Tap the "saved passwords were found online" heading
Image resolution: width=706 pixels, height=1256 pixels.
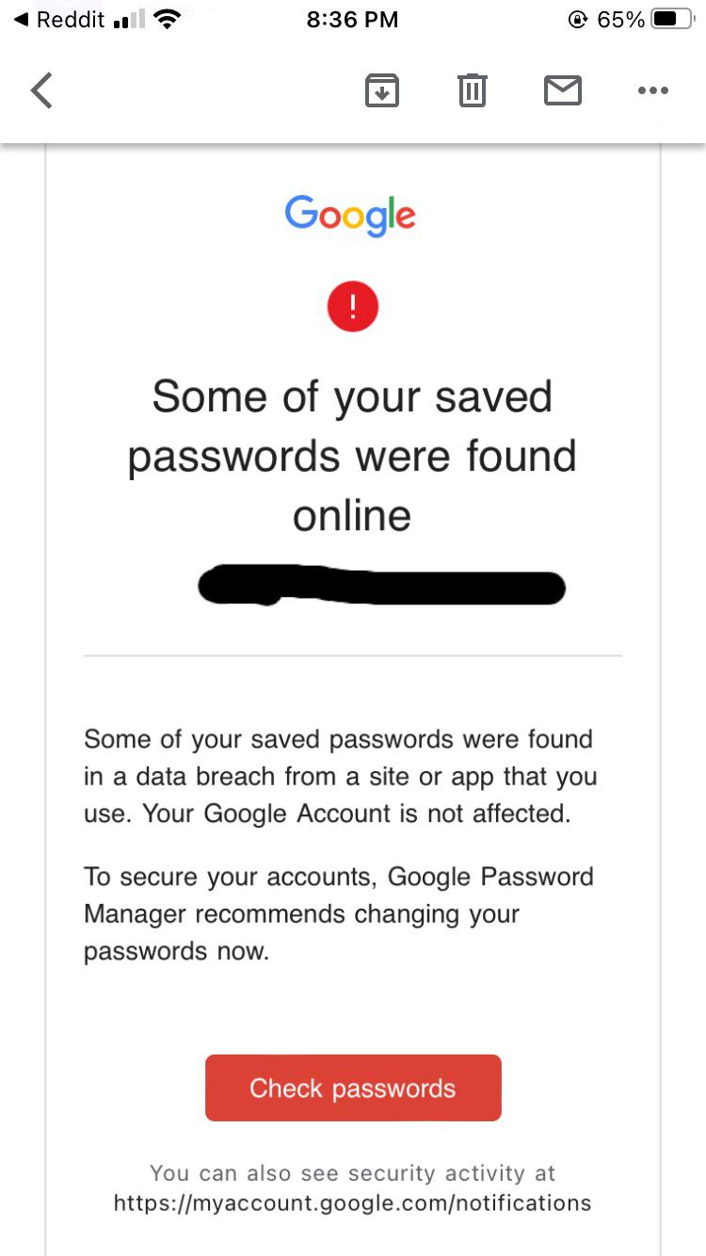pos(352,456)
